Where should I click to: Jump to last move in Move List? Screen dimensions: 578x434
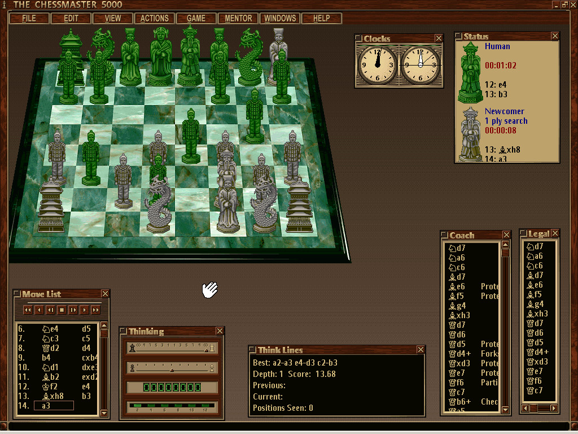click(96, 310)
